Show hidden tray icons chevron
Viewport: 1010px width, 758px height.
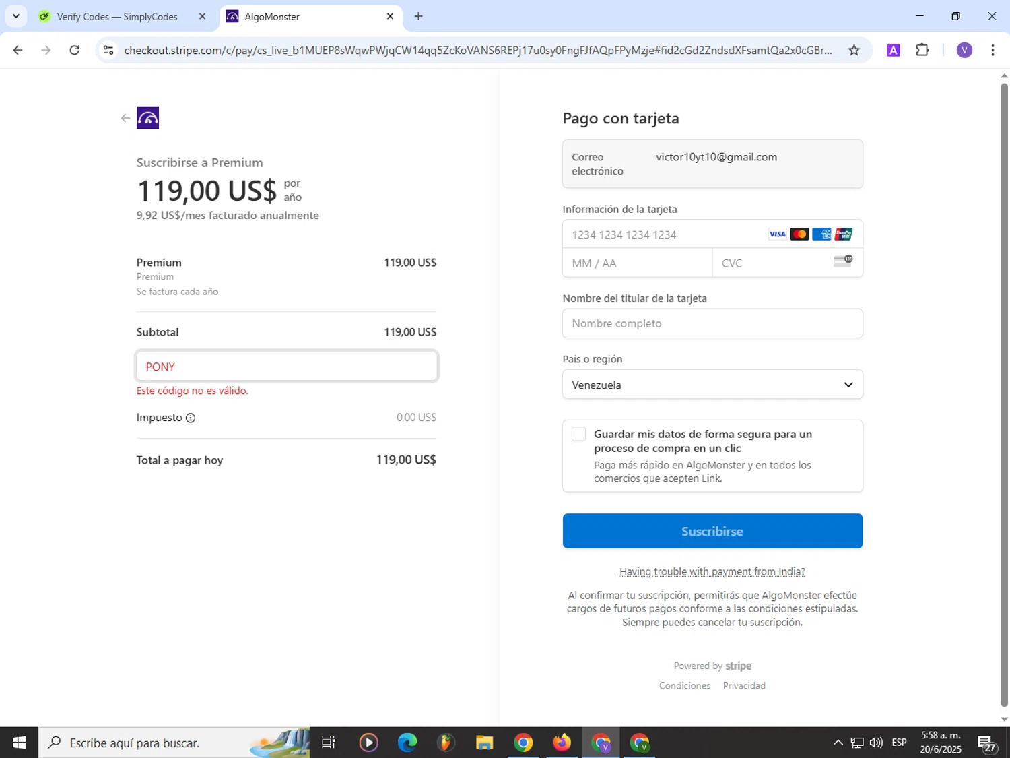tap(838, 743)
